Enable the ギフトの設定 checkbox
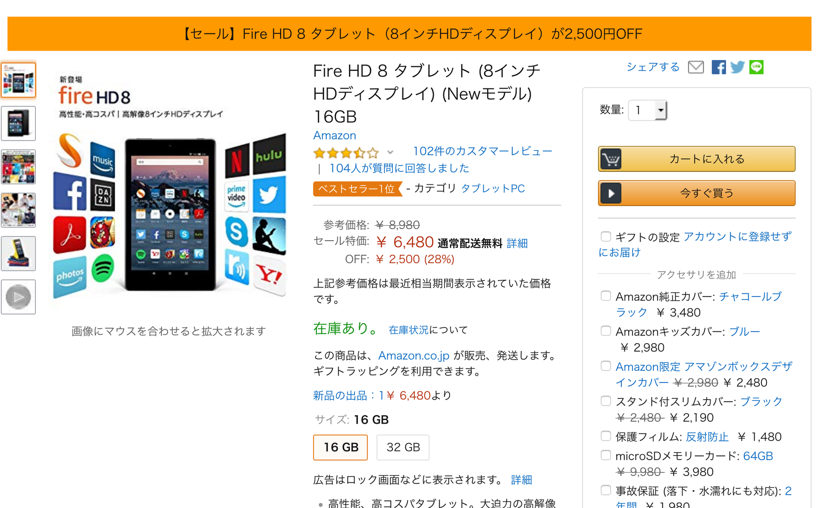 [606, 236]
